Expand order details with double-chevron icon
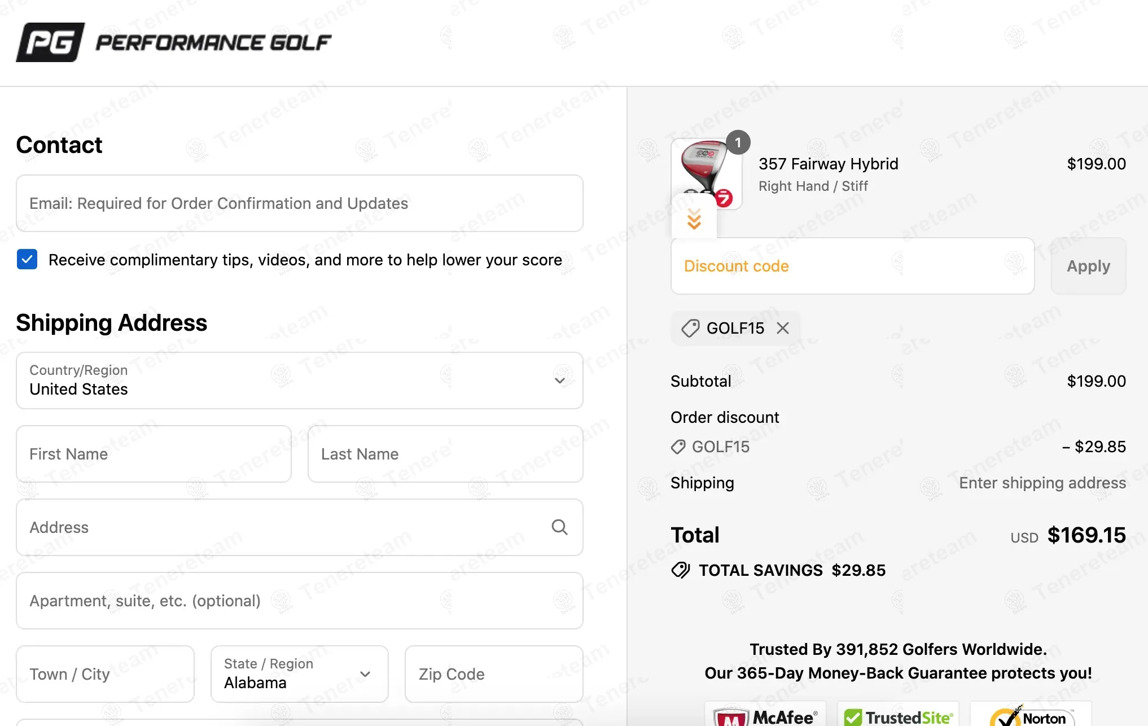 694,219
